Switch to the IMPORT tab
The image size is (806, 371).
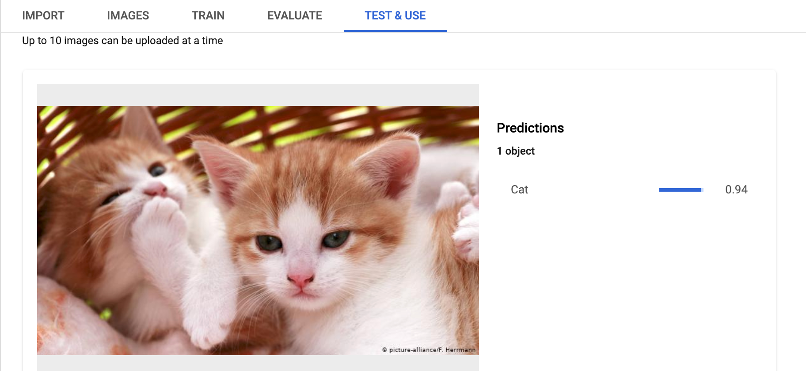coord(42,15)
